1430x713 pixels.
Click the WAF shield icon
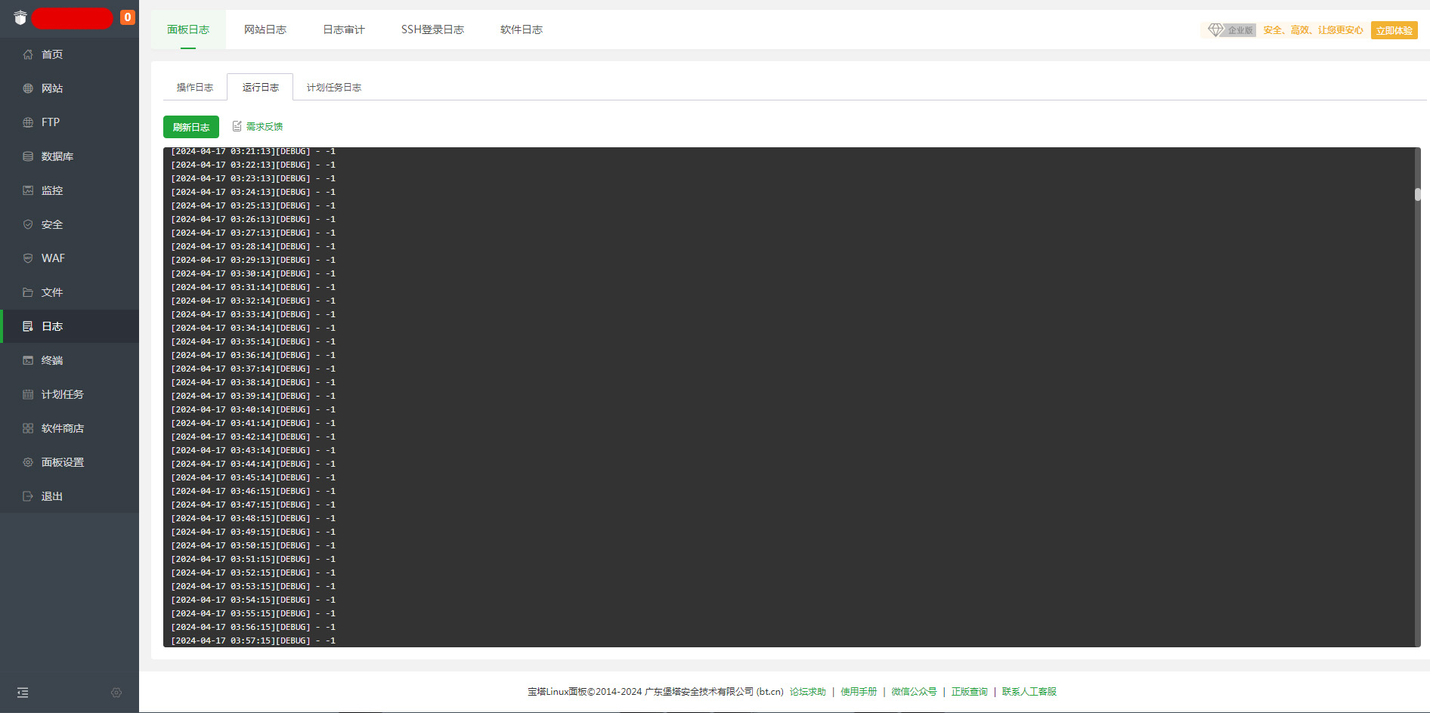[x=28, y=258]
